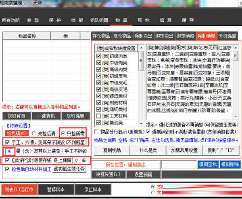Screen dimensions: 242x199
Task: Open the 技能 tab
Action: coord(77,20)
